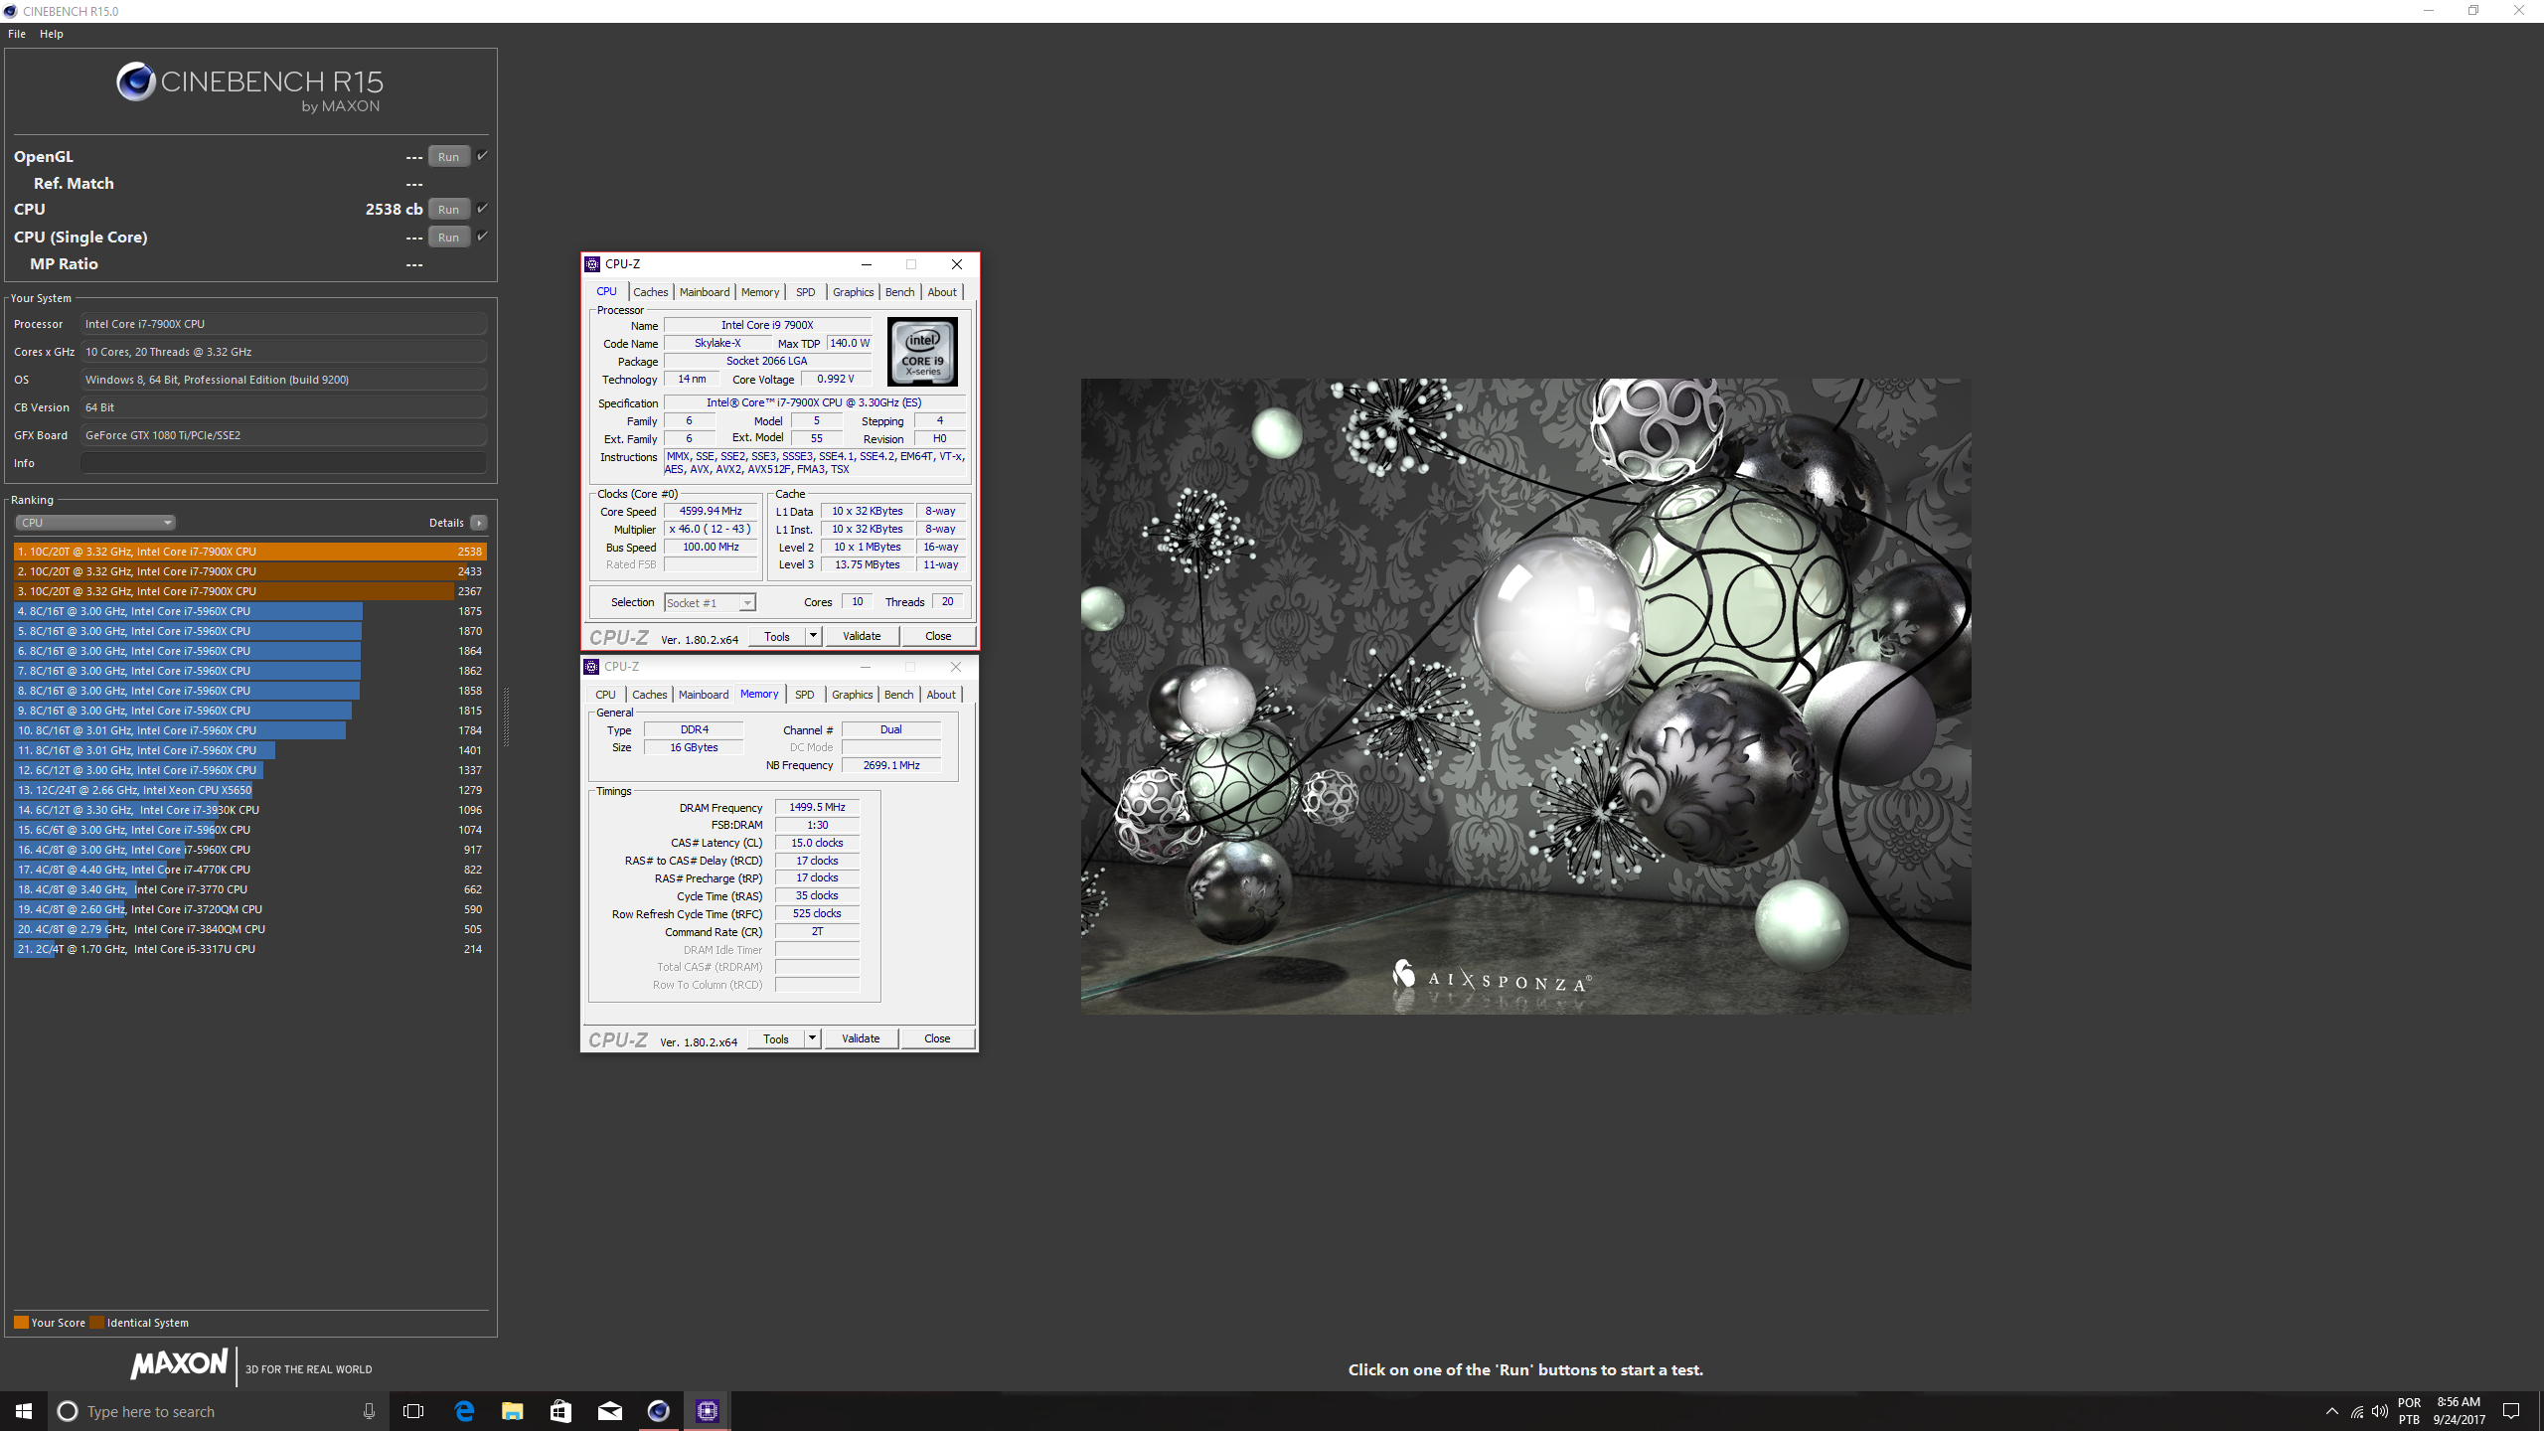
Task: Click the POR PTB language indicator
Action: pos(2409,1411)
